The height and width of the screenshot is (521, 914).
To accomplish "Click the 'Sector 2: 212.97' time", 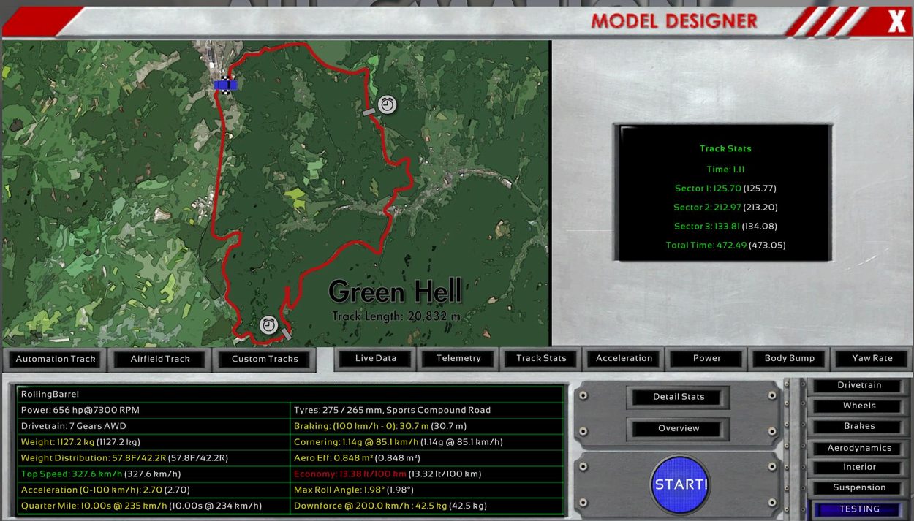I will tap(707, 208).
